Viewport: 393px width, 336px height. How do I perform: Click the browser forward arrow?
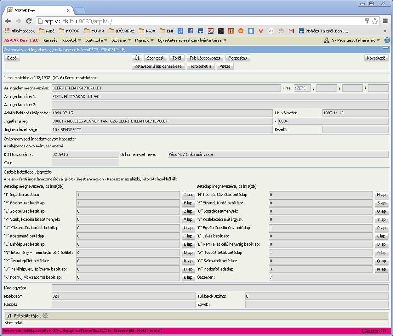point(18,21)
